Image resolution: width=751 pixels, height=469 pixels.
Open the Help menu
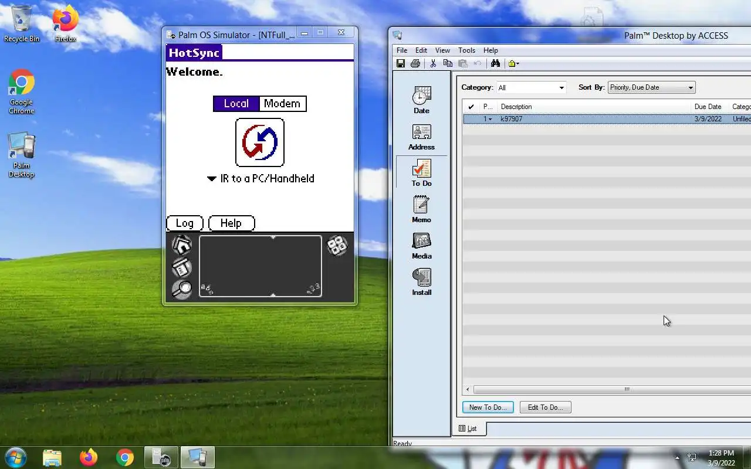pos(490,50)
